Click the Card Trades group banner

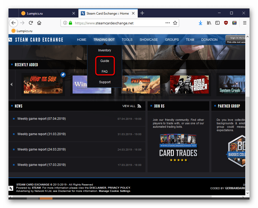click(x=178, y=148)
